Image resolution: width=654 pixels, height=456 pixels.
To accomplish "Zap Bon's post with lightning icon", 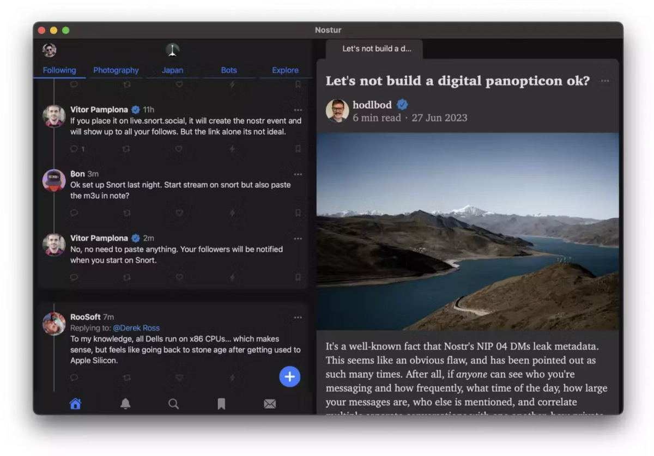I will point(232,213).
